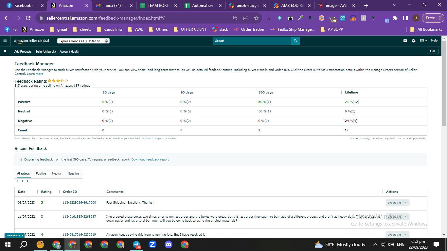This screenshot has height=251, width=447.
Task: Open the Windows Start menu
Action: tap(8, 244)
